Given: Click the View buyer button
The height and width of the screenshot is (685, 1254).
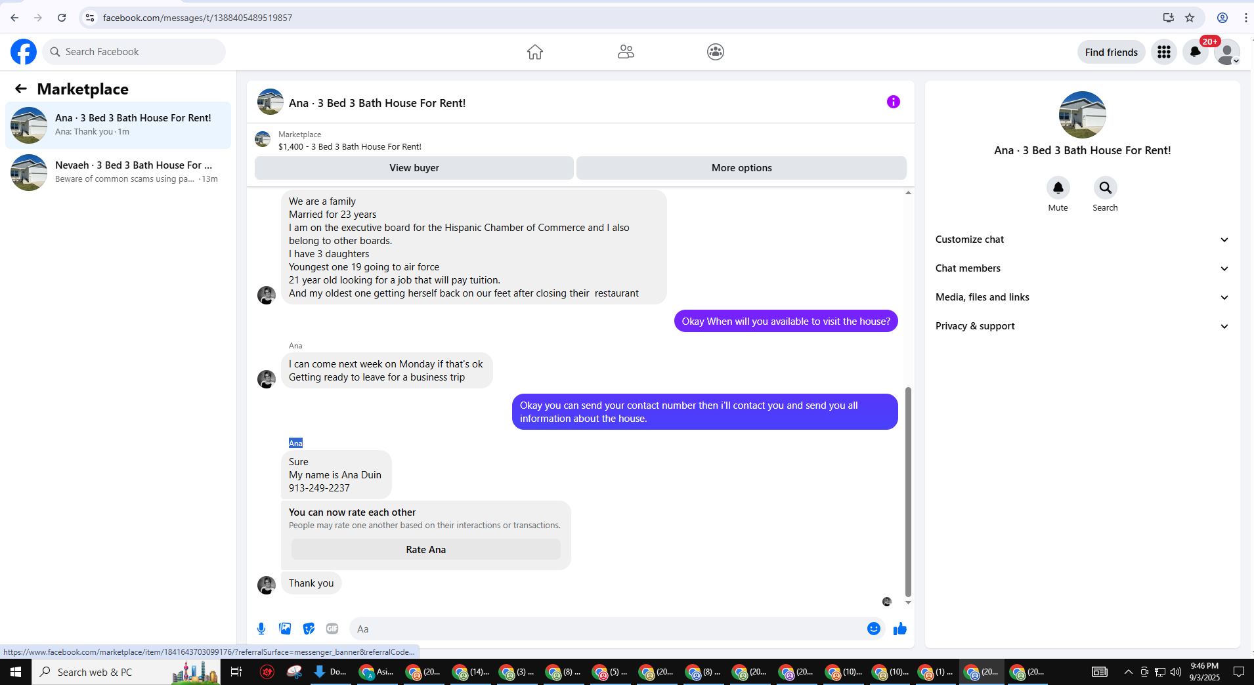Looking at the screenshot, I should pyautogui.click(x=414, y=168).
